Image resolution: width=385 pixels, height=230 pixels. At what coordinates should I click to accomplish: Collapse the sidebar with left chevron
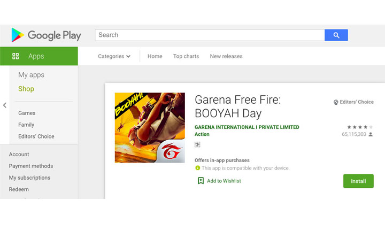coord(5,105)
